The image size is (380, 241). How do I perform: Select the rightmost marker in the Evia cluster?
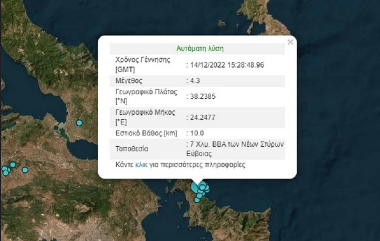[207, 189]
